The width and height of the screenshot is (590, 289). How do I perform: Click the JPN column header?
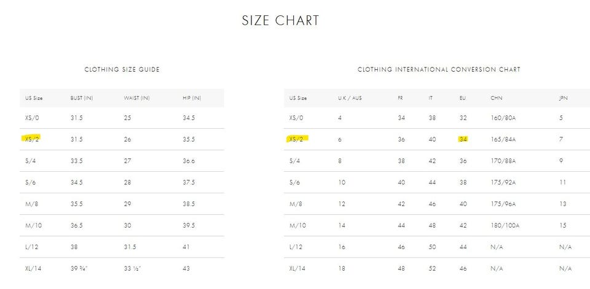[563, 98]
